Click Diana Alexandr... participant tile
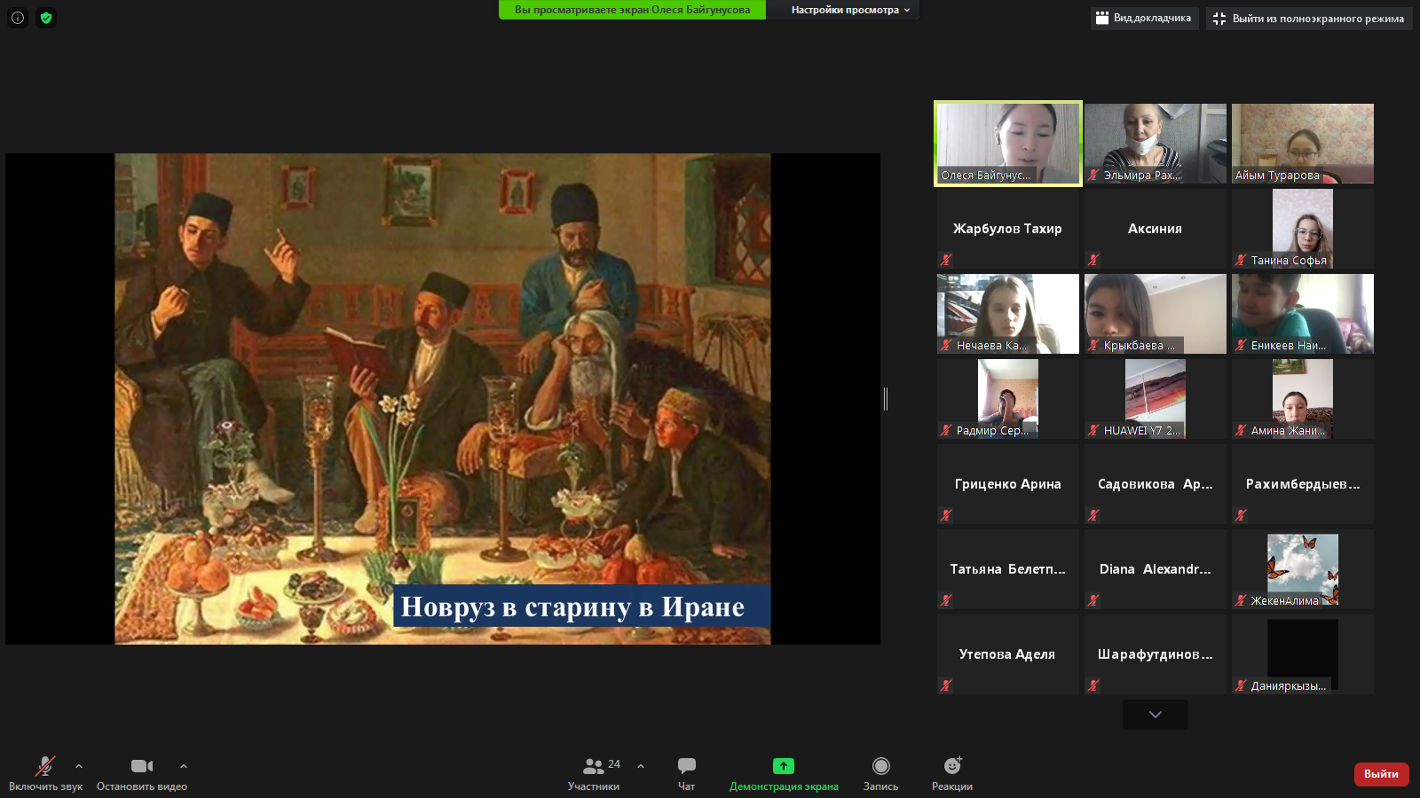The width and height of the screenshot is (1420, 798). [x=1156, y=569]
